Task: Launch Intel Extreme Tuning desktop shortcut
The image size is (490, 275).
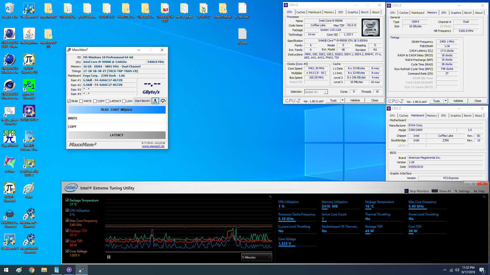Action: [29, 141]
